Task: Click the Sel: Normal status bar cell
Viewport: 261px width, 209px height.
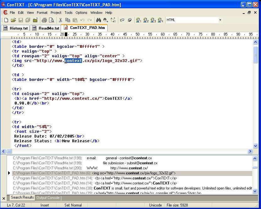Action: coord(73,205)
